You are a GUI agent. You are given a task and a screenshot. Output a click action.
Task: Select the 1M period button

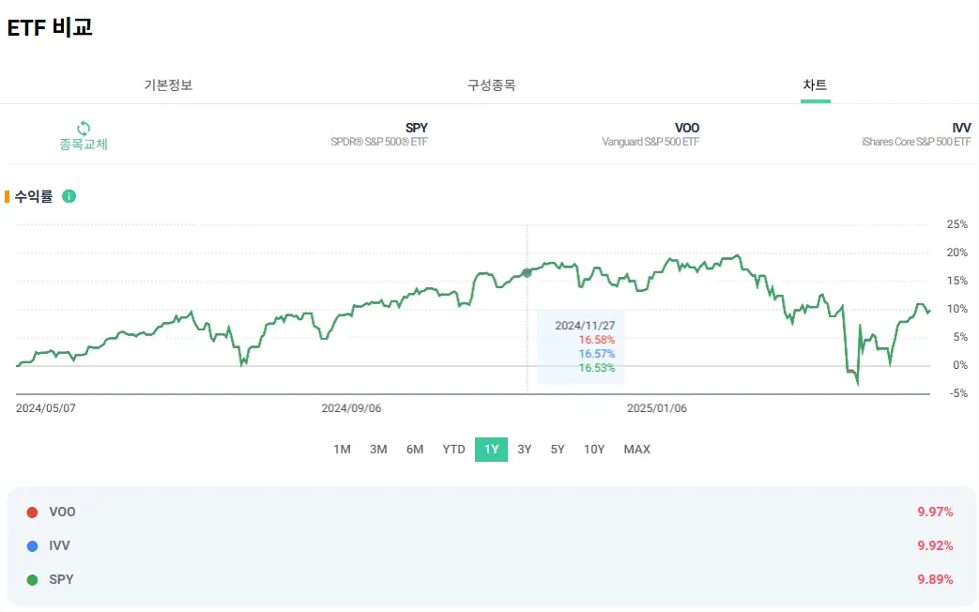point(342,449)
